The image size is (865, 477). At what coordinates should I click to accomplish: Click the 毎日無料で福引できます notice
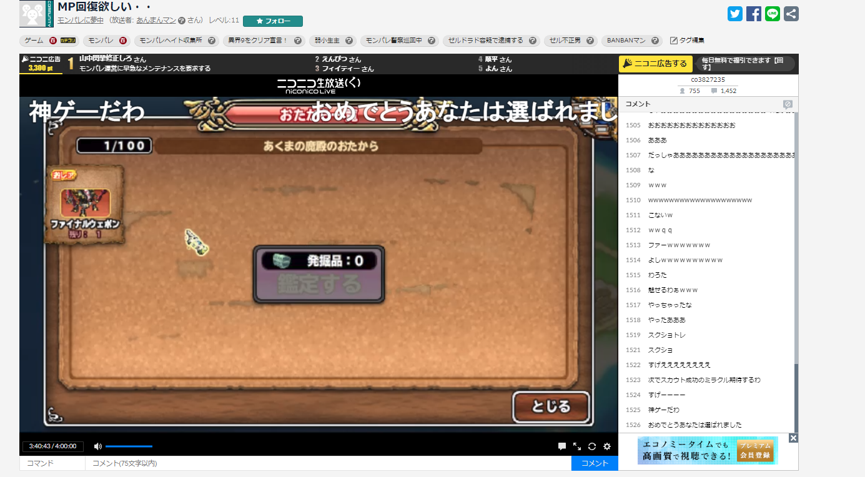[x=746, y=64]
